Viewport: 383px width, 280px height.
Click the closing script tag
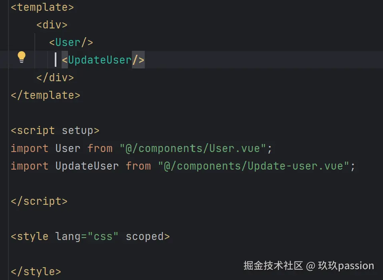[39, 201]
